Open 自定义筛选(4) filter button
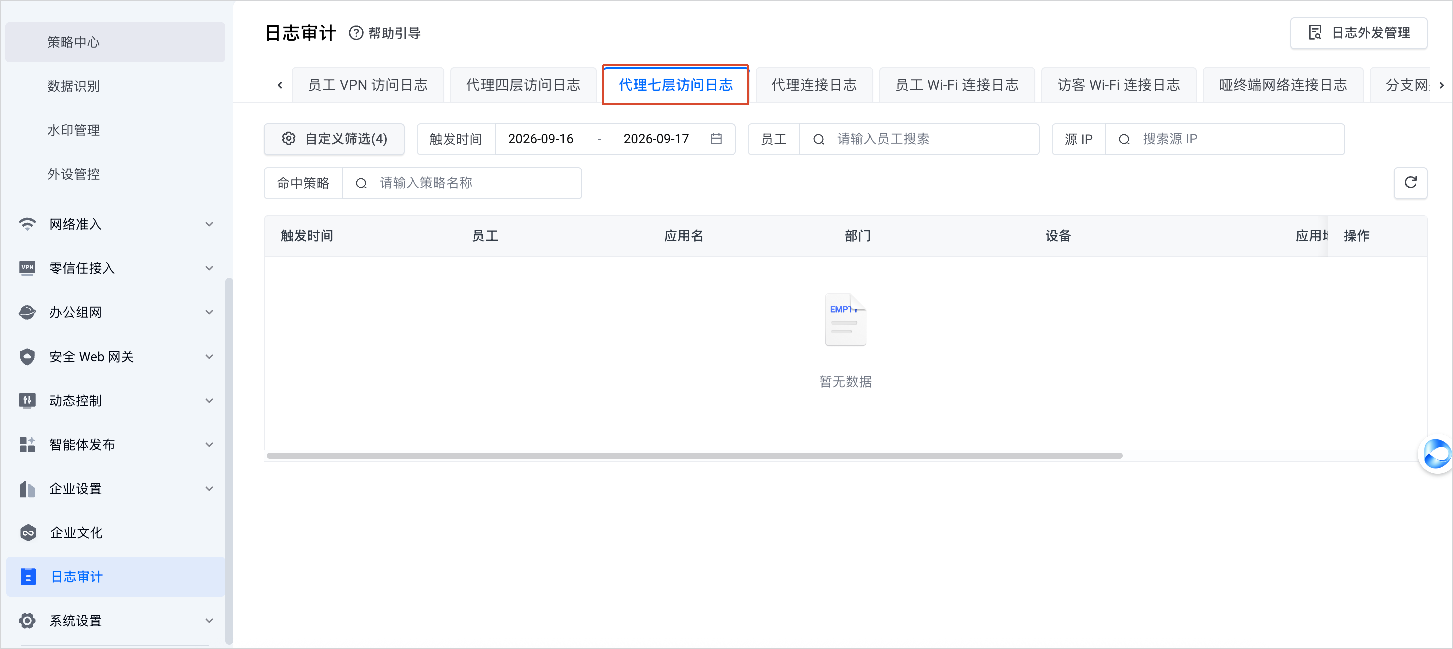Screen dimensions: 1453x649 click(x=334, y=139)
